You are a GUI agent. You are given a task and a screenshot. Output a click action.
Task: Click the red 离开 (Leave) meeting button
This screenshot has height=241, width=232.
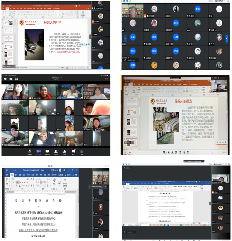107,79
